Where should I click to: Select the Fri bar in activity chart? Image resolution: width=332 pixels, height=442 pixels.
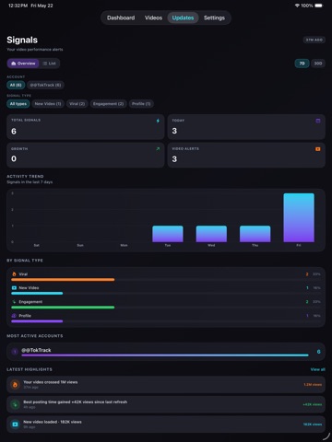[x=299, y=217]
